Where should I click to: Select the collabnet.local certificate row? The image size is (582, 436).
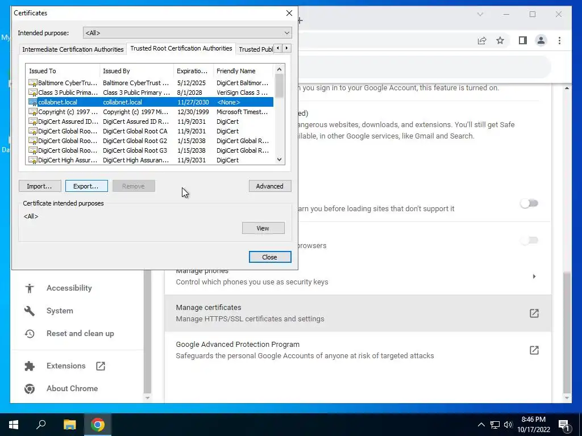150,102
